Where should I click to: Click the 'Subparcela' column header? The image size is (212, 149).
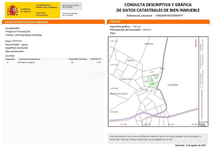point(10,59)
